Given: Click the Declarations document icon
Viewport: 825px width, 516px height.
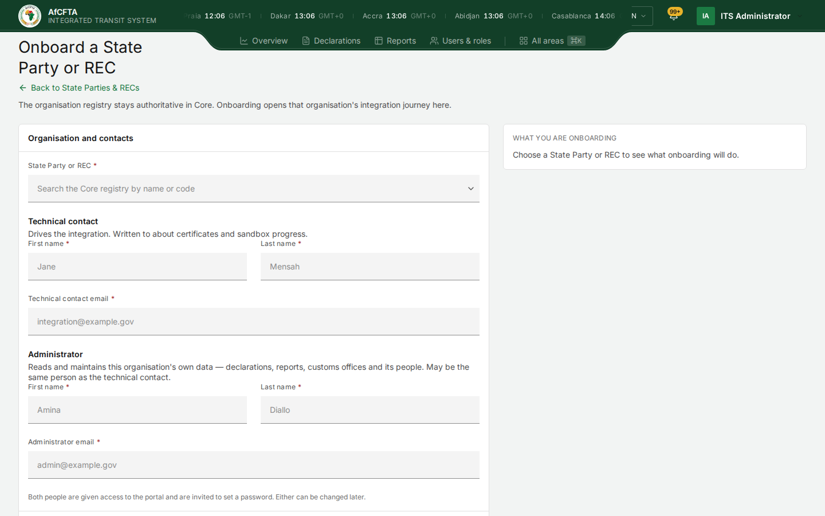Looking at the screenshot, I should click(306, 41).
